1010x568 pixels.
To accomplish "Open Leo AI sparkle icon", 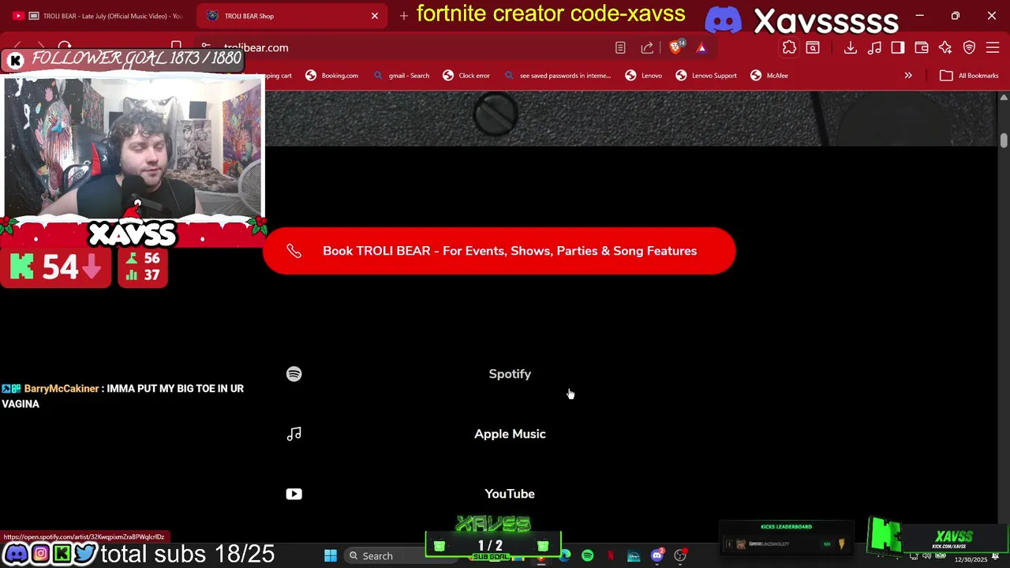I will pyautogui.click(x=945, y=48).
